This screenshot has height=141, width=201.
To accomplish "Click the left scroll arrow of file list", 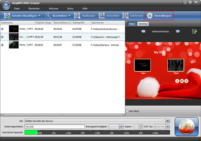I will 2,115.
